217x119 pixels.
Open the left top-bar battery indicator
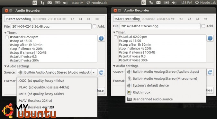[x=58, y=3]
